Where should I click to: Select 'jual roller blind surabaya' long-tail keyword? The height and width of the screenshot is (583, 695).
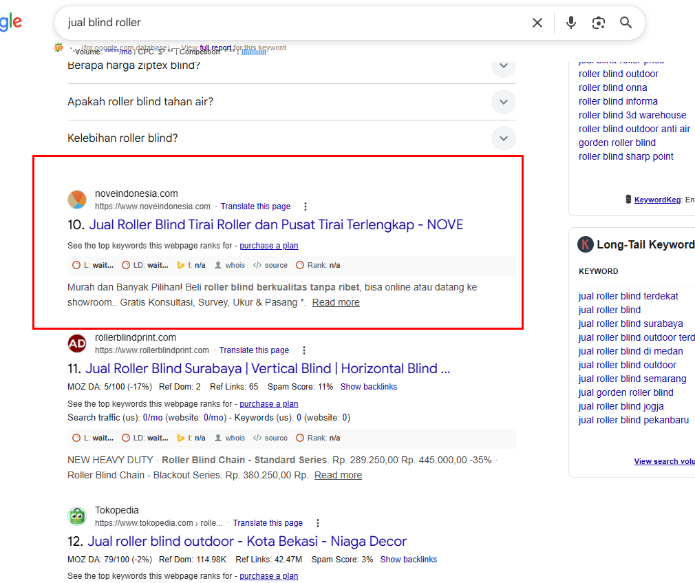(x=630, y=324)
